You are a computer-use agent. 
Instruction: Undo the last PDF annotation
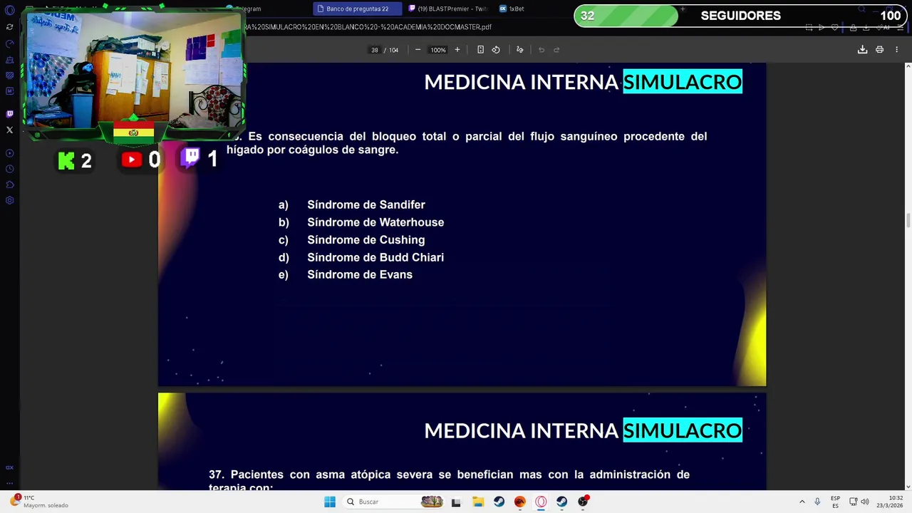(x=541, y=50)
